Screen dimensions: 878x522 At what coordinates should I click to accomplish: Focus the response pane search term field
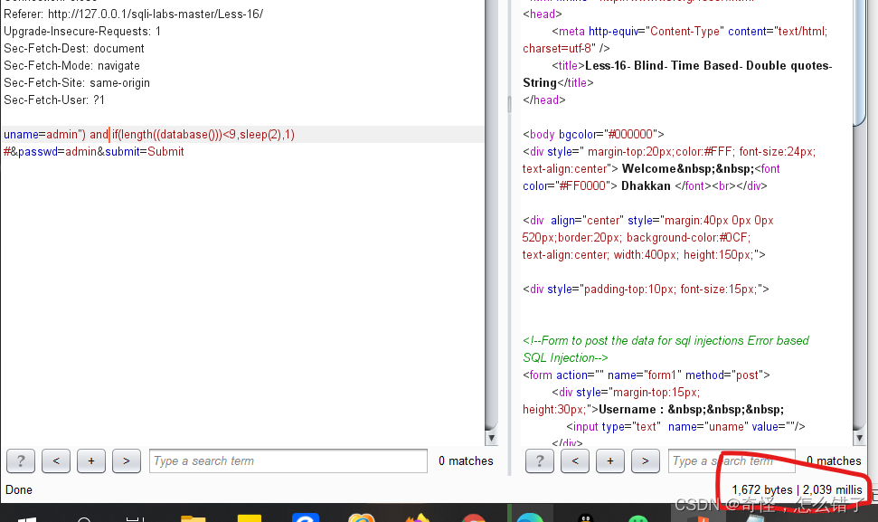(732, 461)
